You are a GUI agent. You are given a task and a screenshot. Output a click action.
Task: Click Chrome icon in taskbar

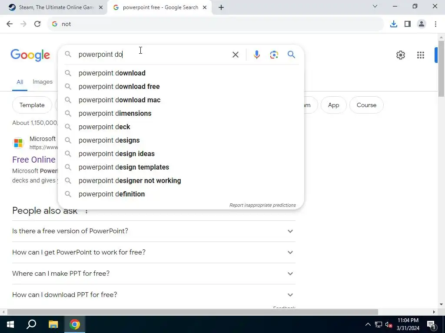pos(75,324)
